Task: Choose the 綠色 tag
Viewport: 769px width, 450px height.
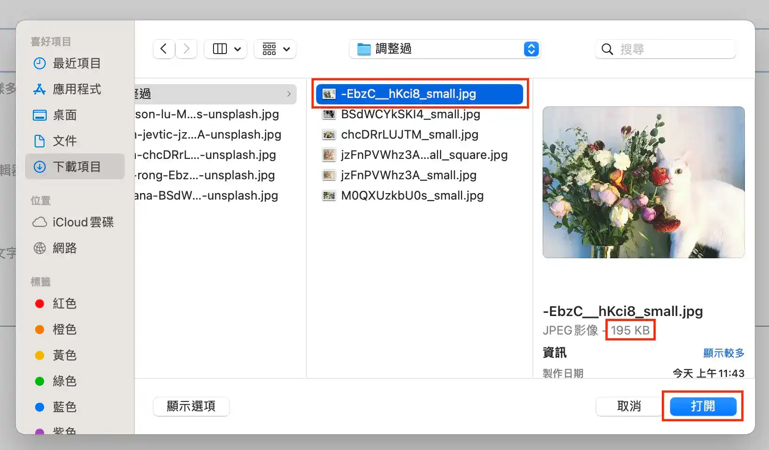Action: 64,381
